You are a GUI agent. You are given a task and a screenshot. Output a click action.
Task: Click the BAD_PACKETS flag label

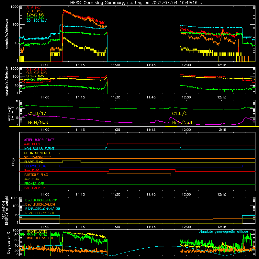pyautogui.click(x=35, y=188)
